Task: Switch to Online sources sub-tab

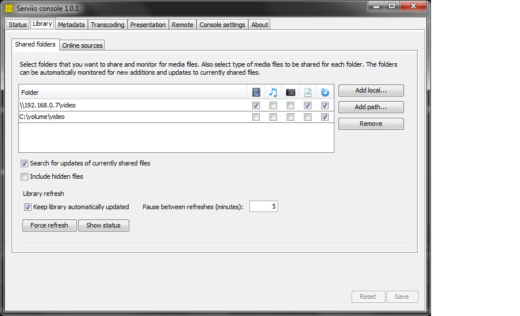Action: point(82,45)
